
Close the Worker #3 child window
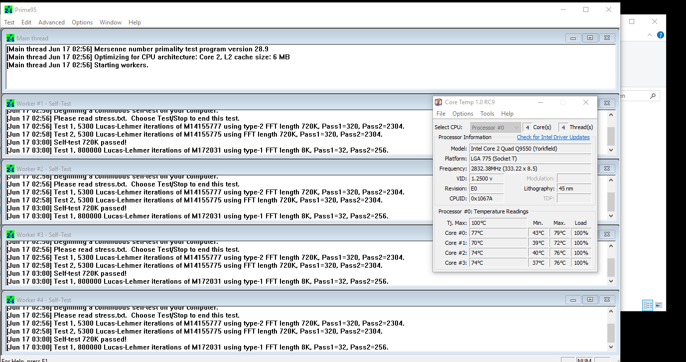tap(607, 234)
